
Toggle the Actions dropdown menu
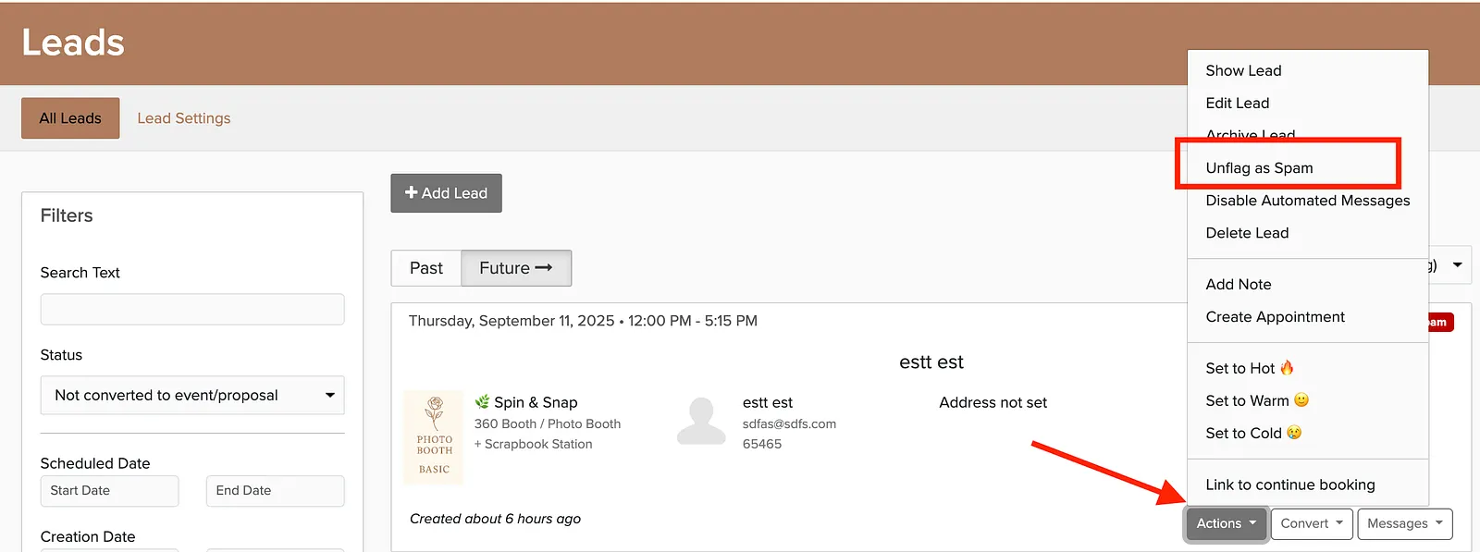pyautogui.click(x=1227, y=523)
